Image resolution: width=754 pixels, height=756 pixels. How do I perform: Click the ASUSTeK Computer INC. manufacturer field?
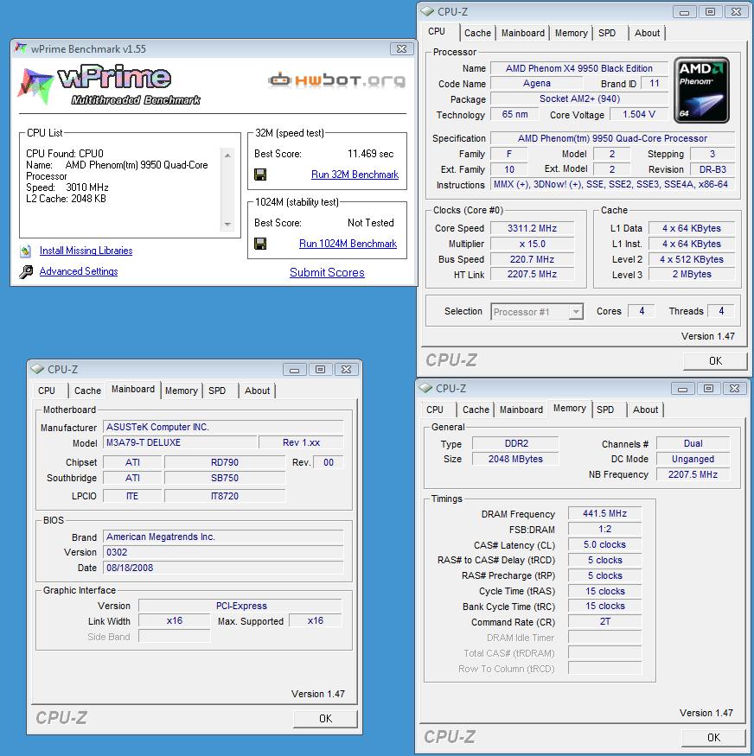coord(223,427)
